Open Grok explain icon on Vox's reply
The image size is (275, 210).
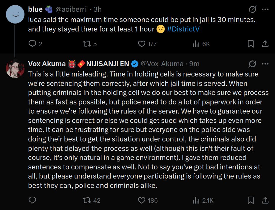click(x=253, y=64)
